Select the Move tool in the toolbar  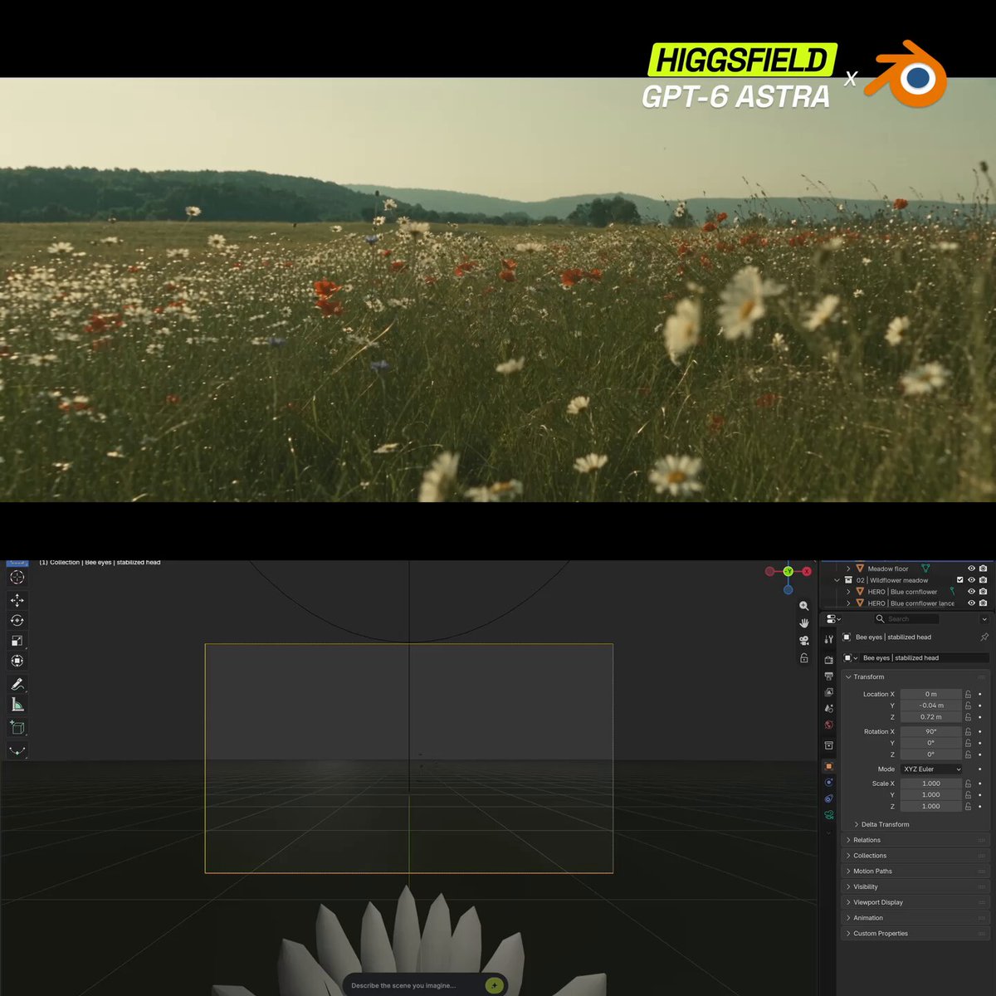(17, 600)
